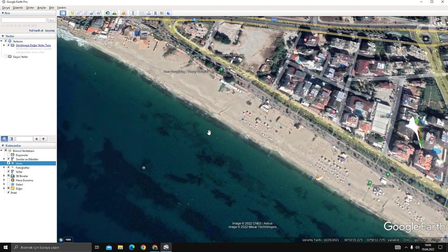The image size is (448, 252).
Task: Open the Araçlar menu
Action: (x=41, y=8)
